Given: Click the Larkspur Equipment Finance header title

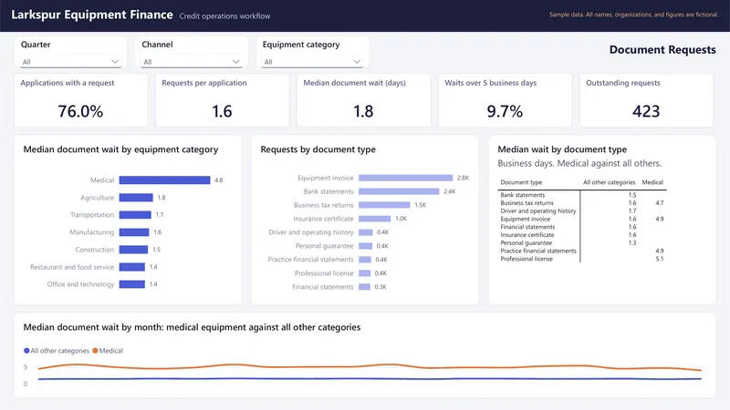Looking at the screenshot, I should point(92,15).
